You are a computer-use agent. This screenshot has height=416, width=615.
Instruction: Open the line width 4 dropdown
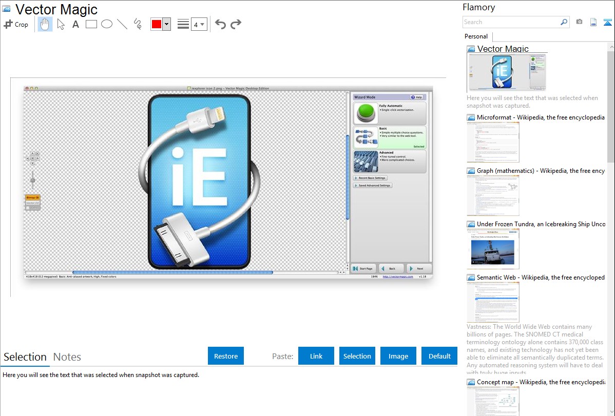(x=199, y=24)
